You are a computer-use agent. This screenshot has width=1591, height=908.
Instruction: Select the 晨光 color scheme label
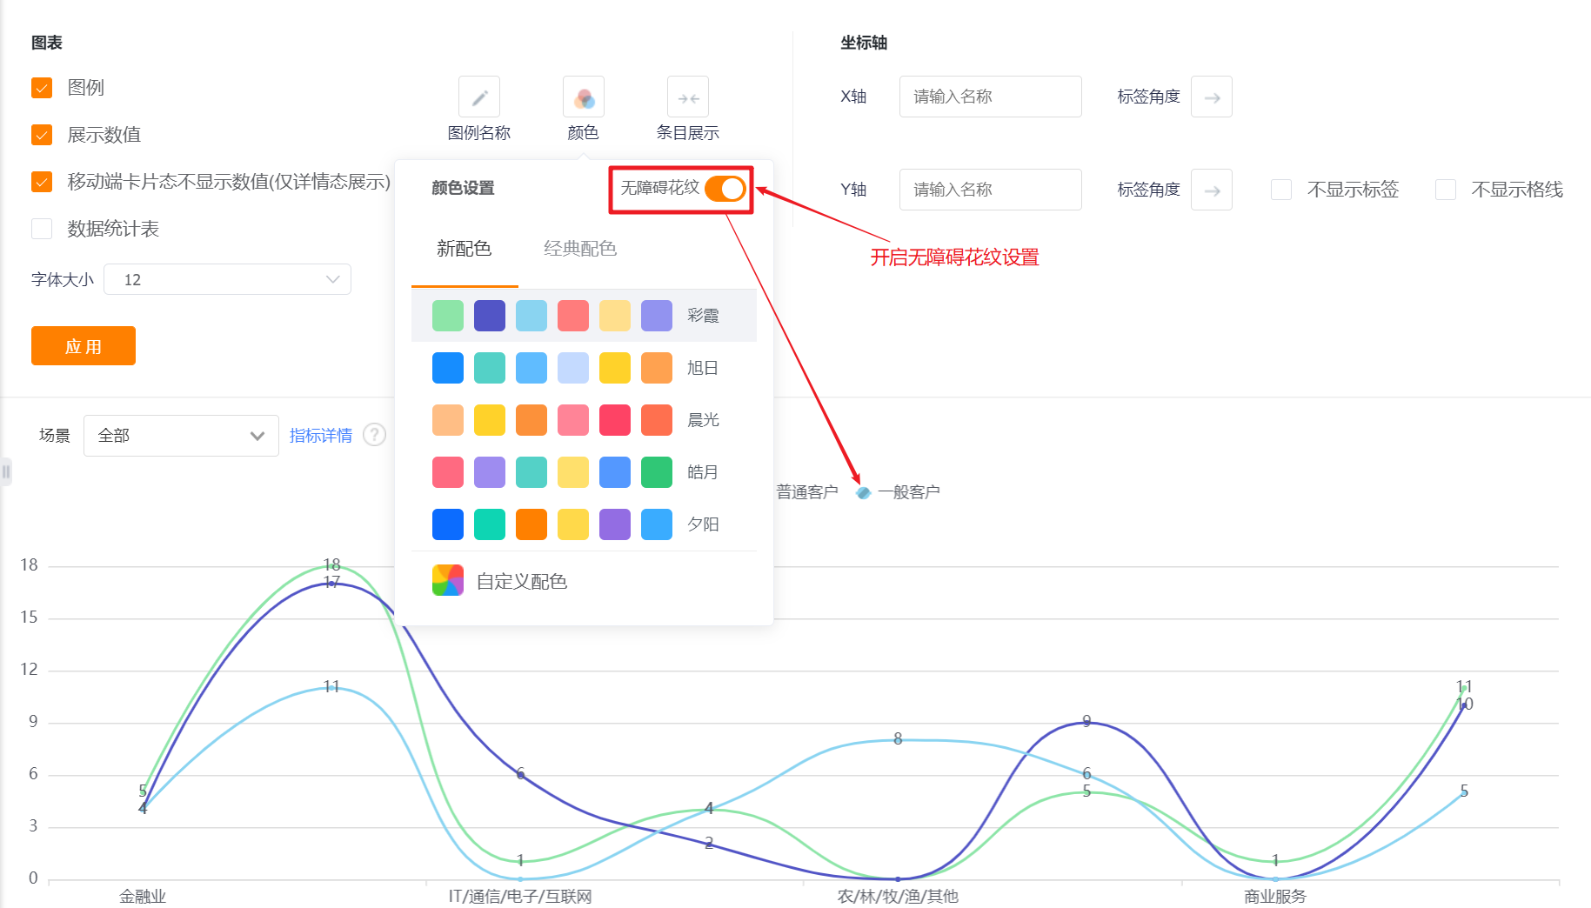tap(703, 420)
